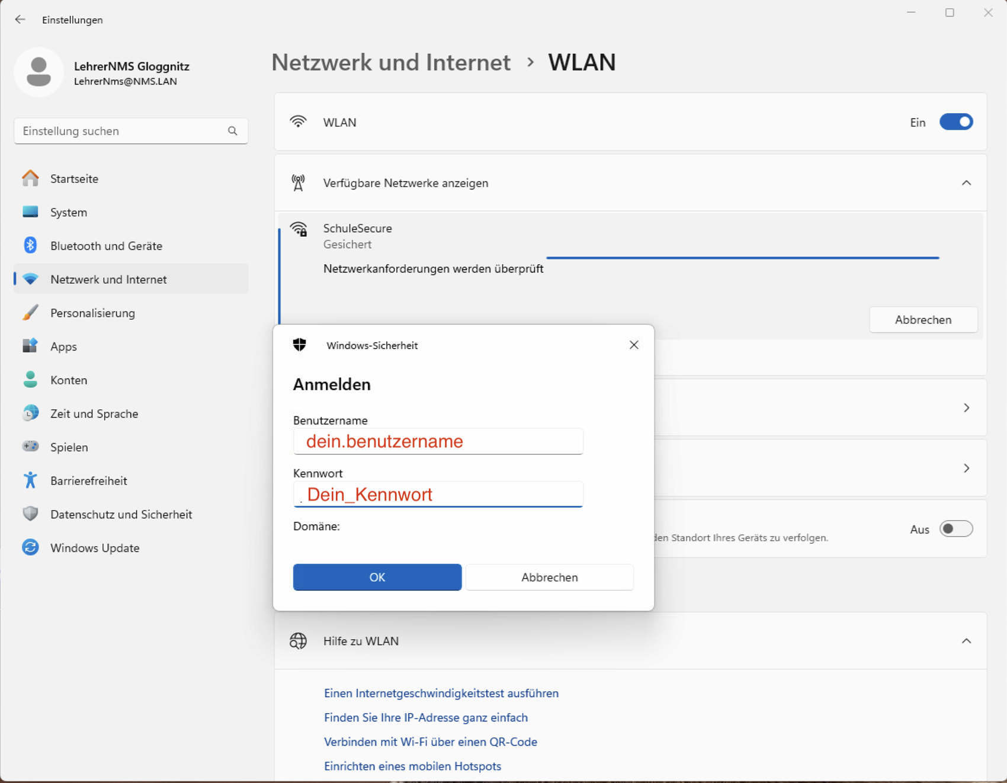Screen dimensions: 1007x783
Task: Collapse the Verfügbare Netzwerke anzeigen section
Action: click(967, 182)
